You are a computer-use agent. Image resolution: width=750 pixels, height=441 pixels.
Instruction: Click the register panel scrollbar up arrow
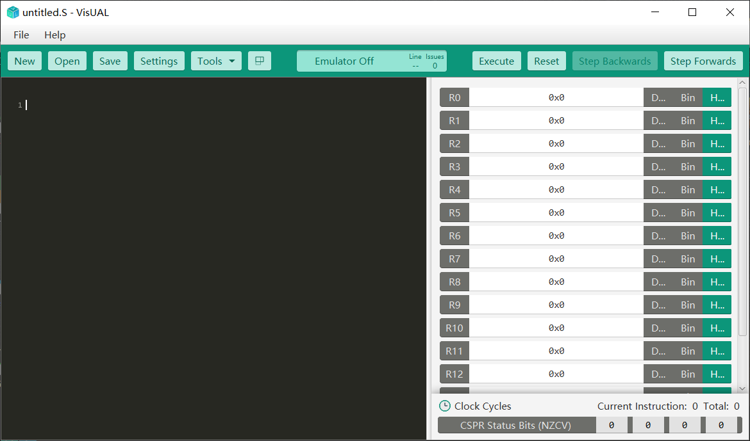coord(742,83)
